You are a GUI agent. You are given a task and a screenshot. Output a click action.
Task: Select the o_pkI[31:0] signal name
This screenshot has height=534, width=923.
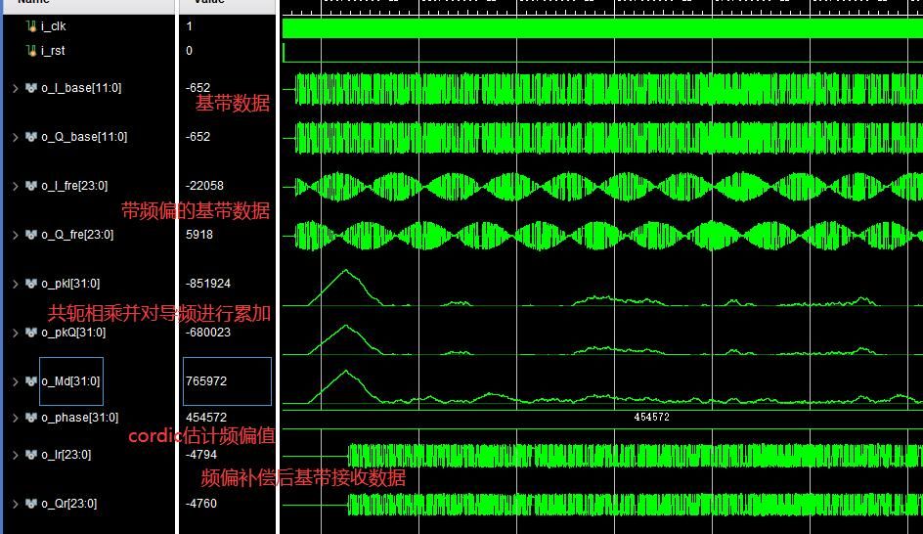[x=70, y=284]
